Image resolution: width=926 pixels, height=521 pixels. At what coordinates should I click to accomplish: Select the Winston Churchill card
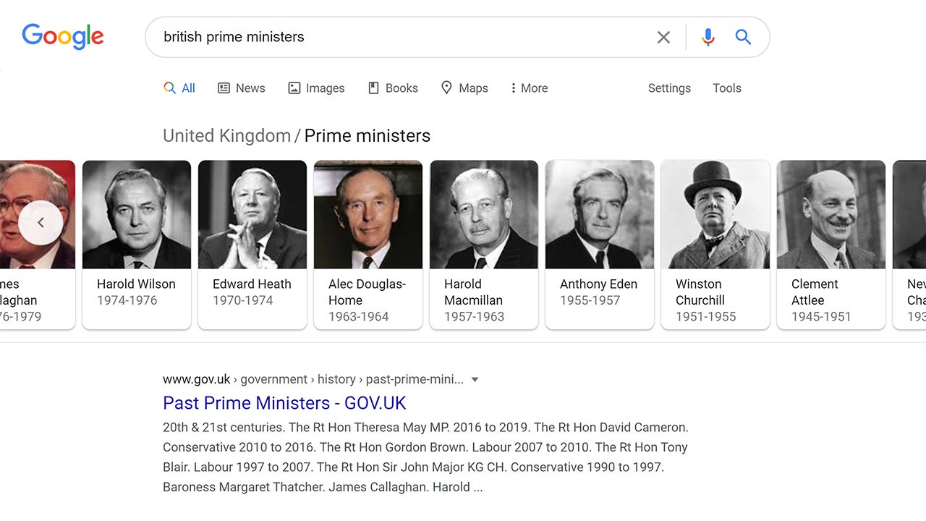point(715,244)
